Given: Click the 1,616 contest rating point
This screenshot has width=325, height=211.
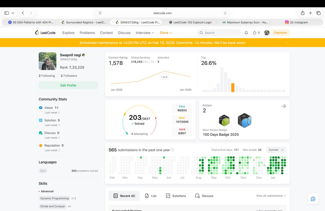Looking at the screenshot, I should (164, 71).
